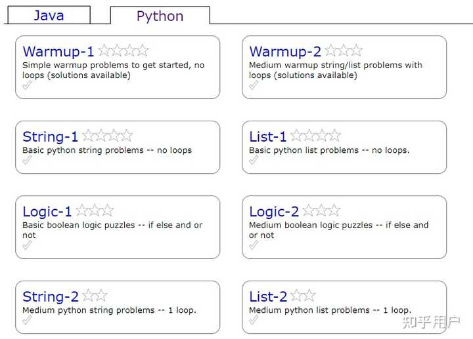This screenshot has height=339, width=473.
Task: Click the star rating next to List-1
Action: coord(315,136)
